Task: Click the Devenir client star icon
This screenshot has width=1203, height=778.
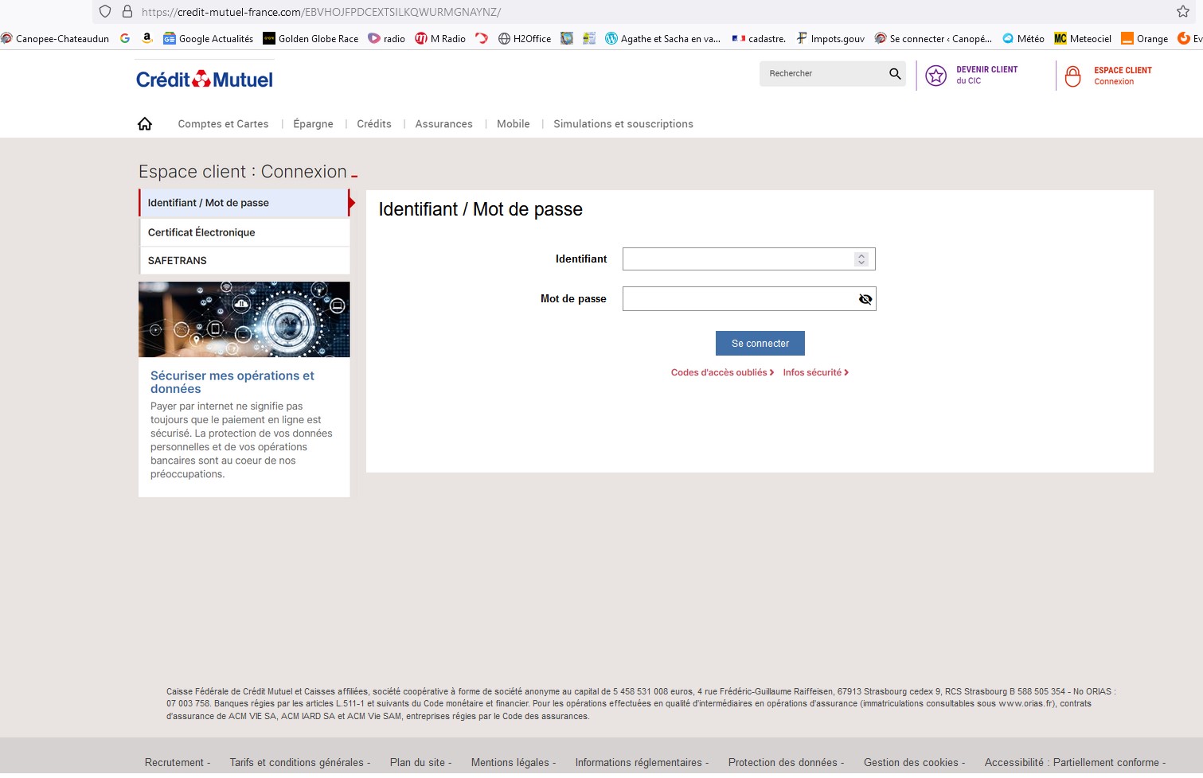Action: pos(936,76)
